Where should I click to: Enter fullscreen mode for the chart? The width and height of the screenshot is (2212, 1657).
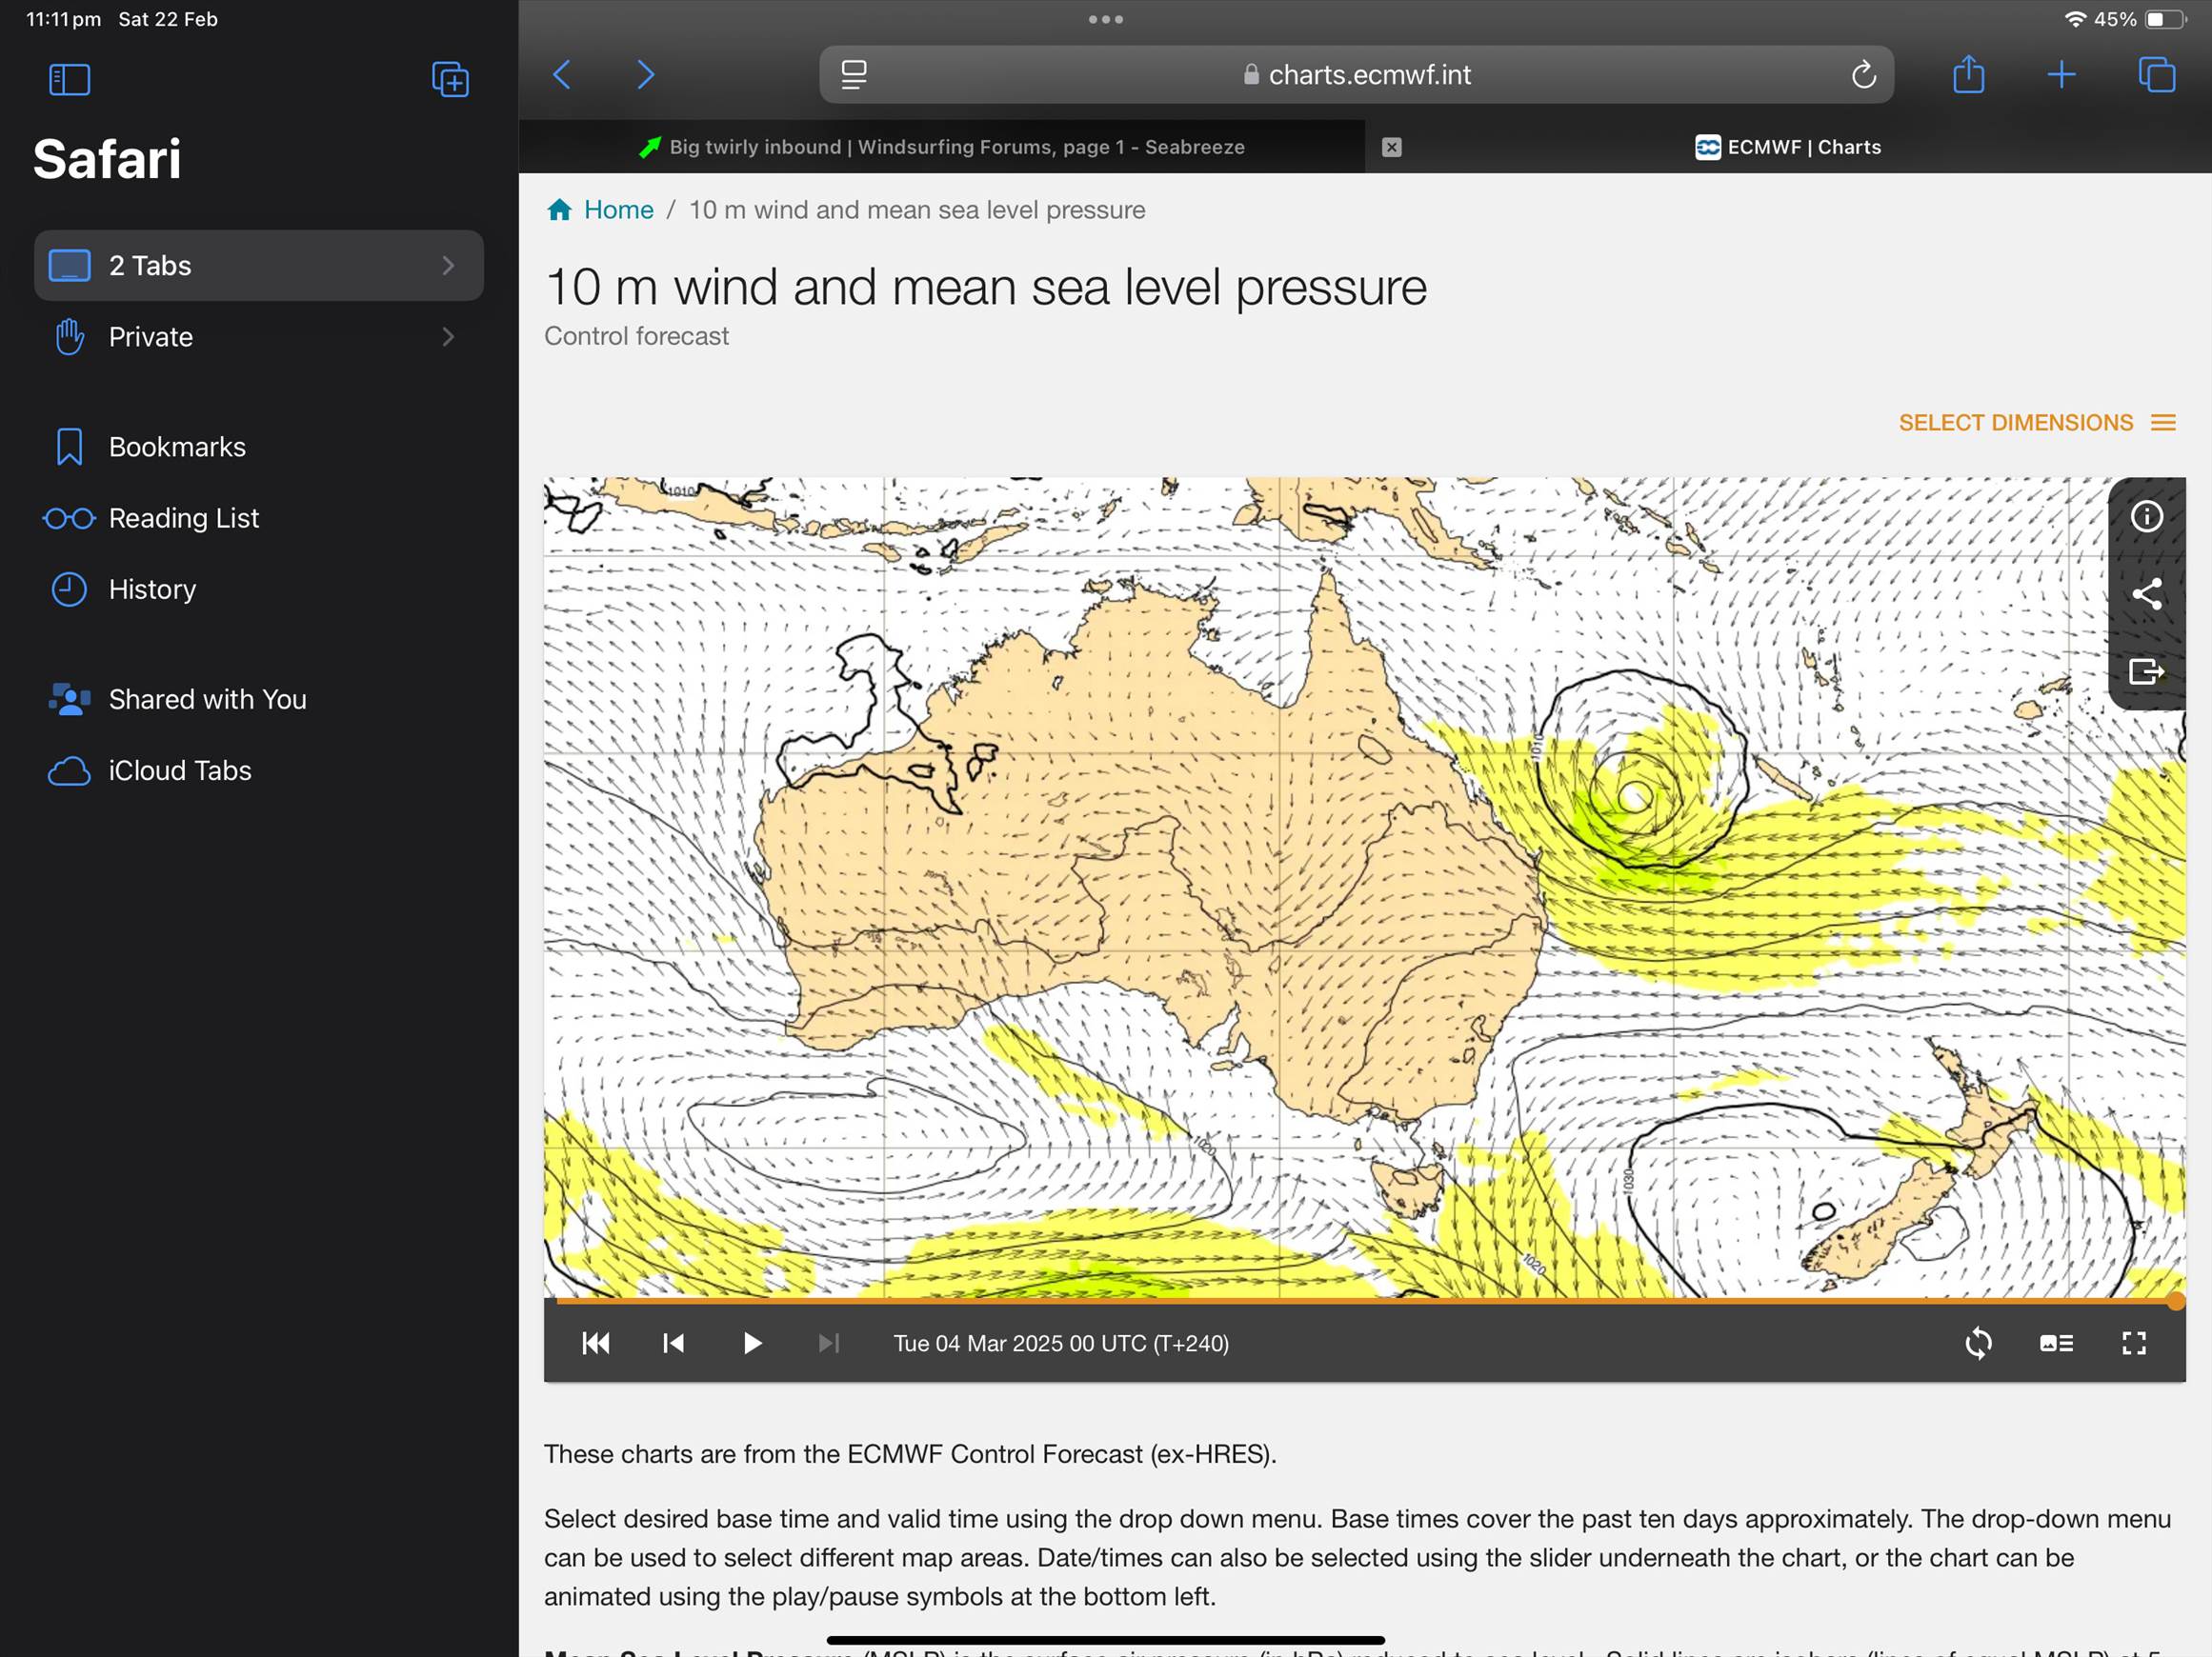pyautogui.click(x=2134, y=1343)
